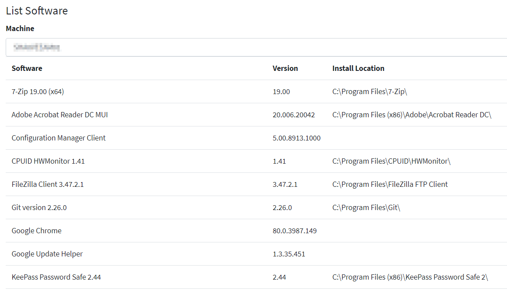Click the Software column header
This screenshot has height=291, width=507.
click(27, 68)
